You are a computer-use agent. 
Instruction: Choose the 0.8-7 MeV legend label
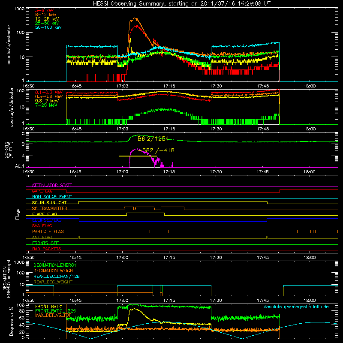click(47, 101)
